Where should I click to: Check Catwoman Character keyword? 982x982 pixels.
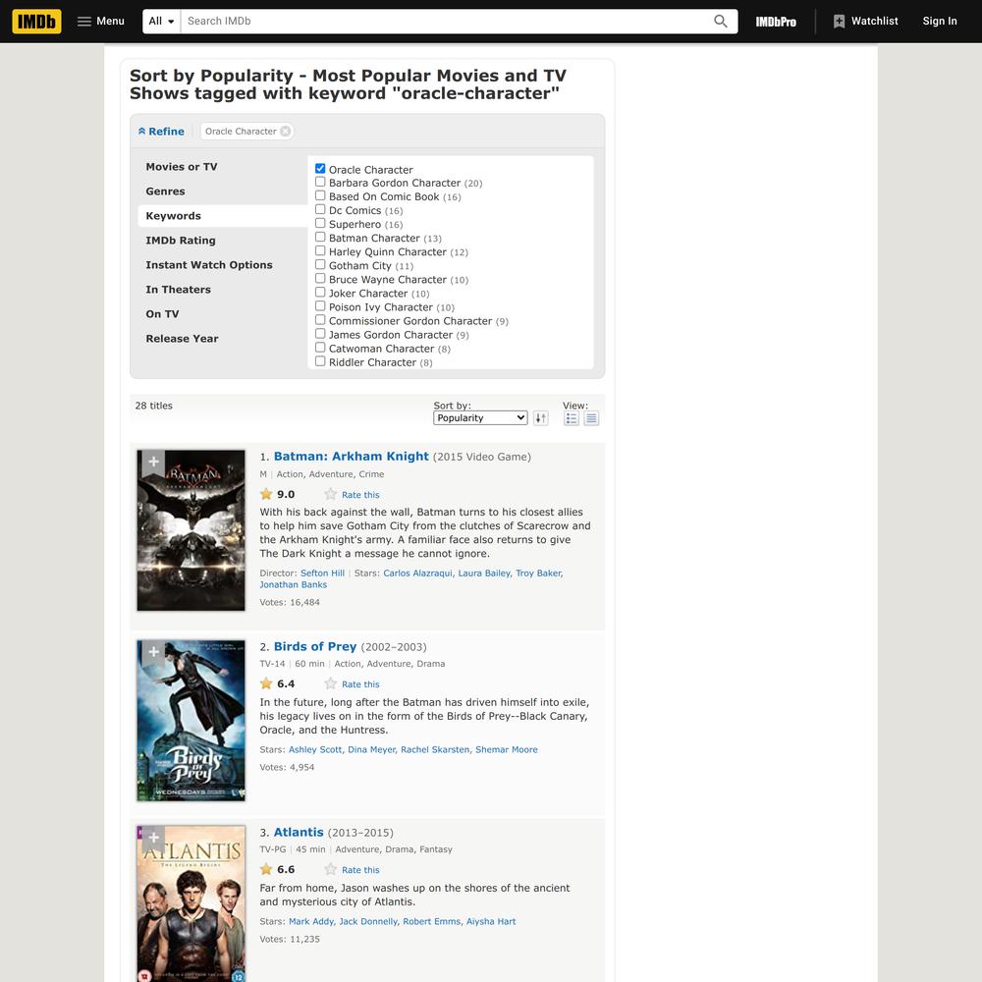point(320,347)
